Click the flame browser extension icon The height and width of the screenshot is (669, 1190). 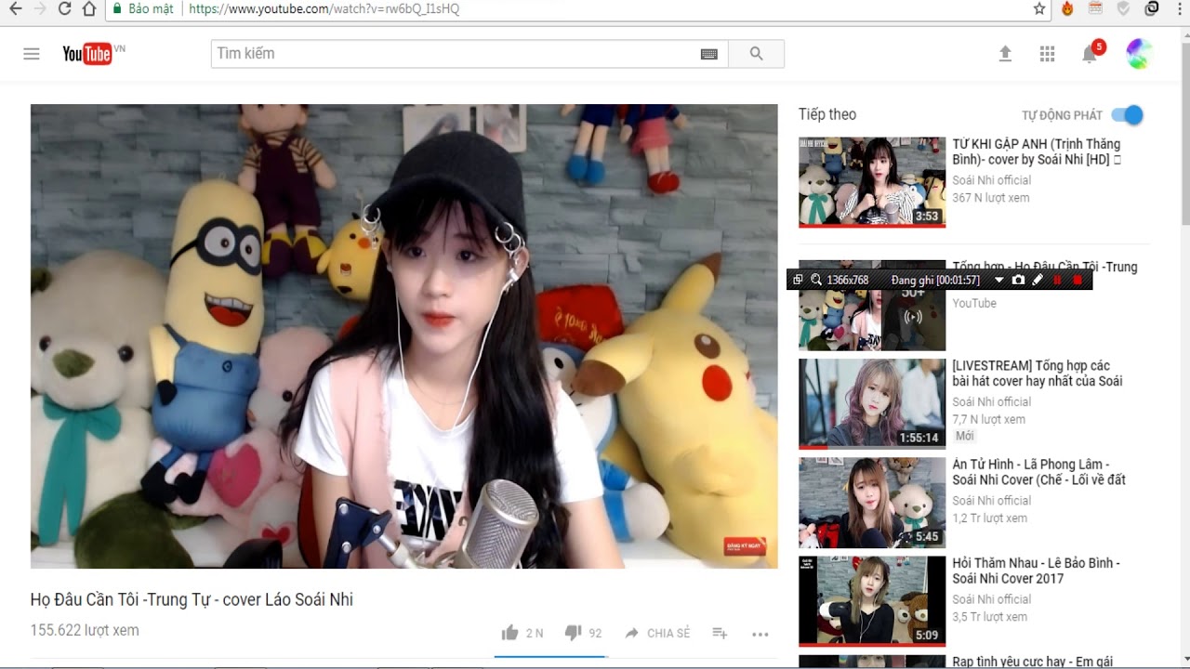pos(1067,9)
